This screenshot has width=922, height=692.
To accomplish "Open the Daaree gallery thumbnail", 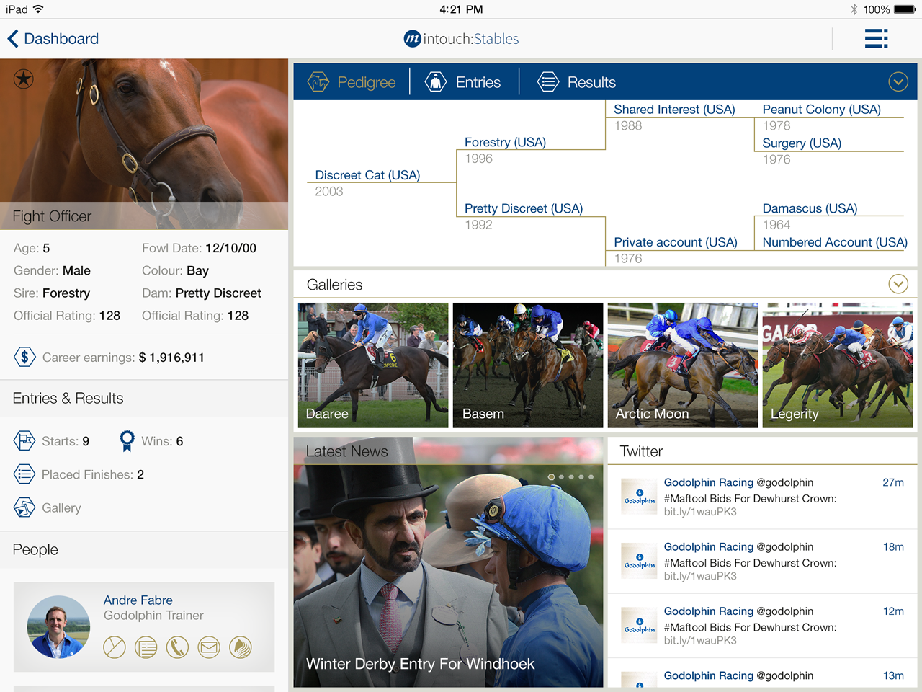I will coord(372,365).
